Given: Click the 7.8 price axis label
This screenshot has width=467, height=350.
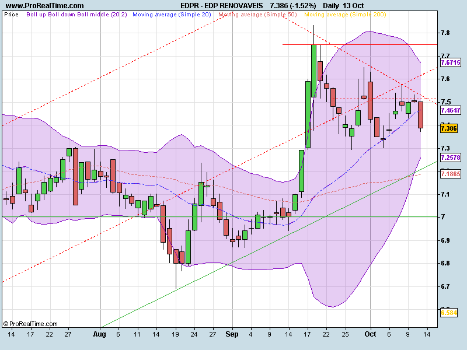Looking at the screenshot, I should pos(445,33).
